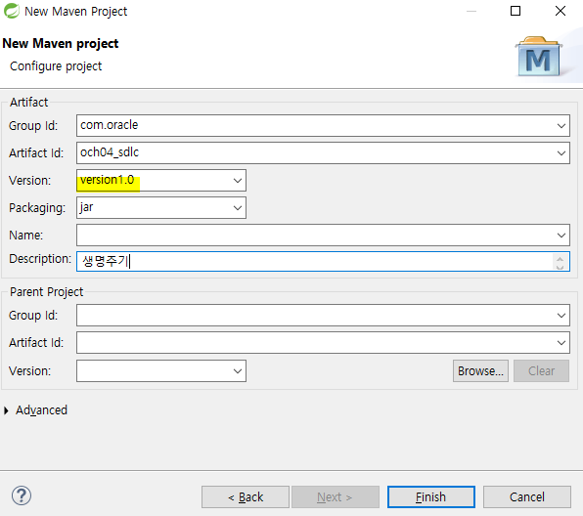Open the Name field dropdown arrow
Image resolution: width=583 pixels, height=516 pixels.
[x=561, y=235]
